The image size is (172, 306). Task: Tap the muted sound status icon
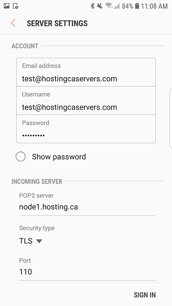tap(100, 6)
